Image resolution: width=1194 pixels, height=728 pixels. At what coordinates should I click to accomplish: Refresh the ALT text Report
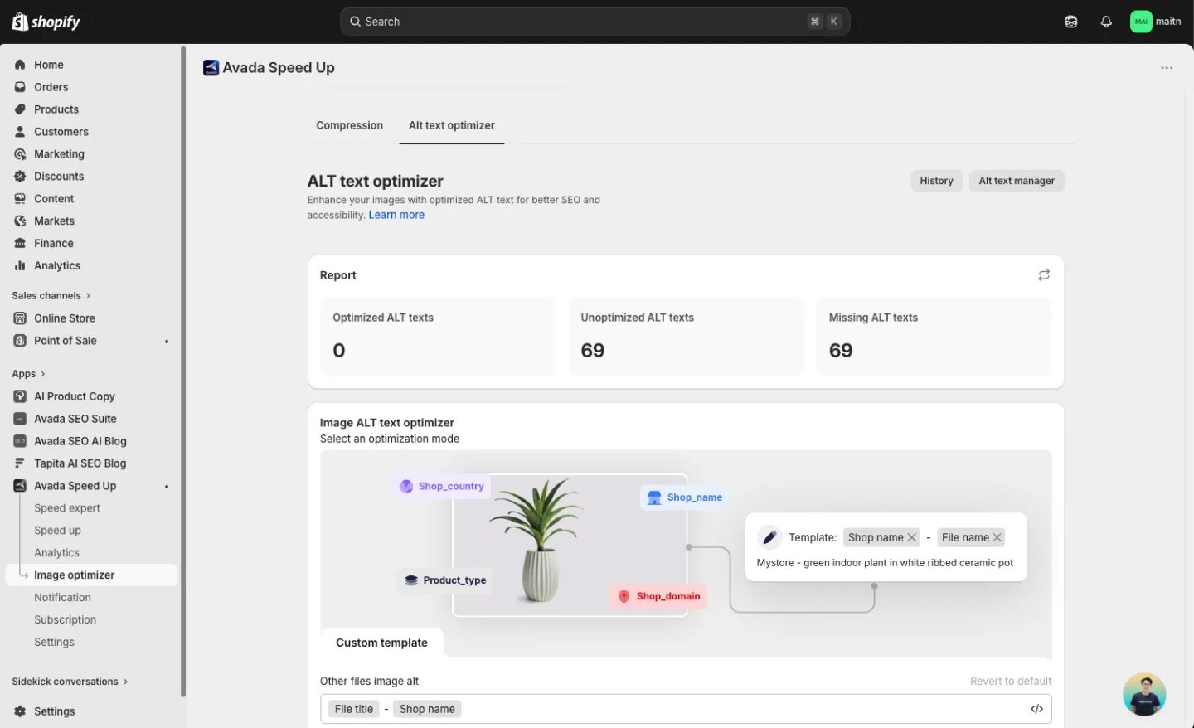(1044, 275)
